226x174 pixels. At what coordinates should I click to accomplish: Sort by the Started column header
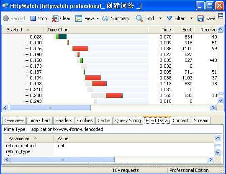[x=23, y=30]
